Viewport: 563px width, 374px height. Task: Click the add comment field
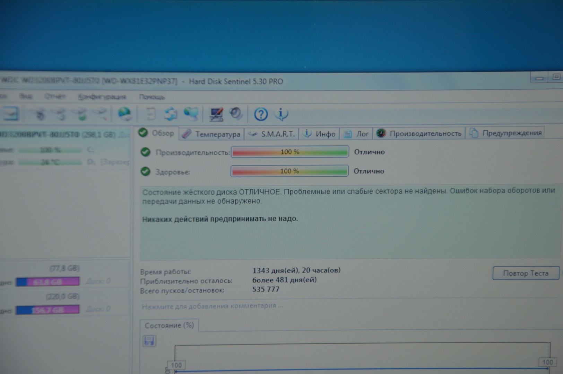point(212,306)
